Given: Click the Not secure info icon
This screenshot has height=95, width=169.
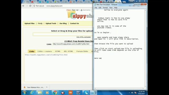Looking at the screenshot, I should click(x=34, y=6).
